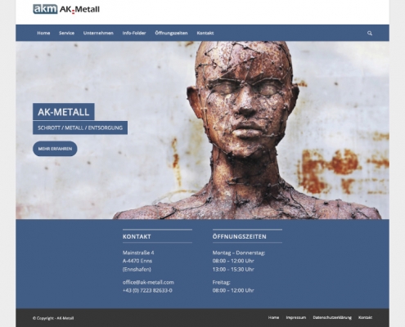The width and height of the screenshot is (405, 327).
Task: Click the AK-METALL hero headline
Action: [x=64, y=112]
